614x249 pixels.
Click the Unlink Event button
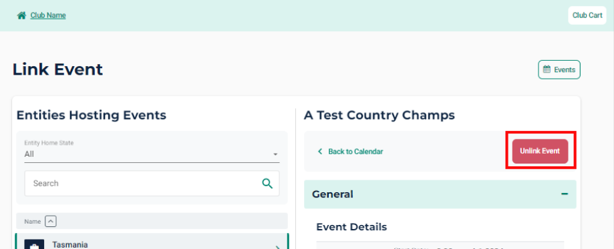pyautogui.click(x=540, y=151)
